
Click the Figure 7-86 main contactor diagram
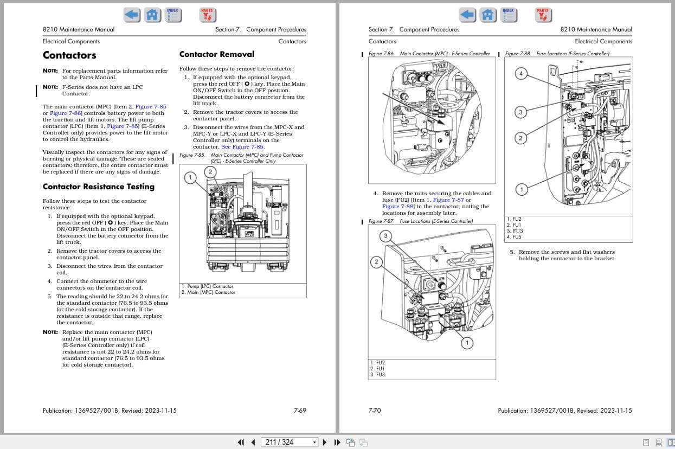point(432,120)
